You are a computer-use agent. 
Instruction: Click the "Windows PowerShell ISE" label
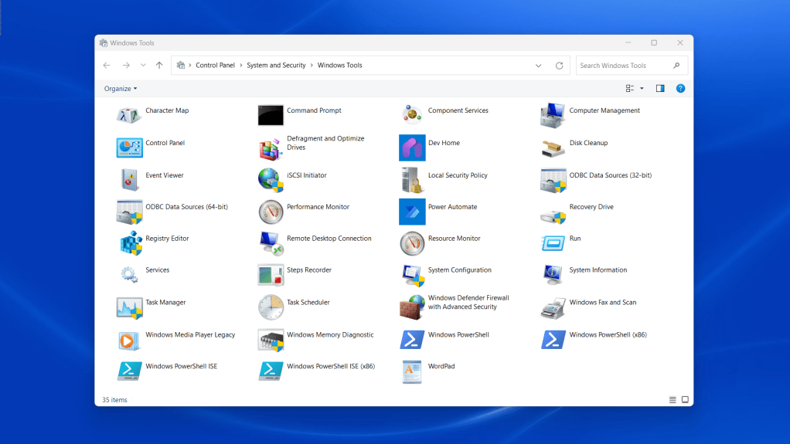(x=182, y=367)
